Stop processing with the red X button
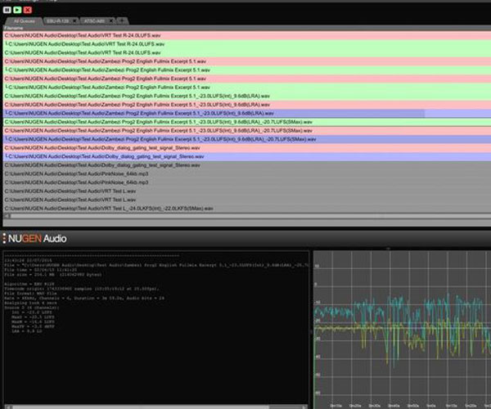Image resolution: width=491 pixels, height=409 pixels. 28,10
